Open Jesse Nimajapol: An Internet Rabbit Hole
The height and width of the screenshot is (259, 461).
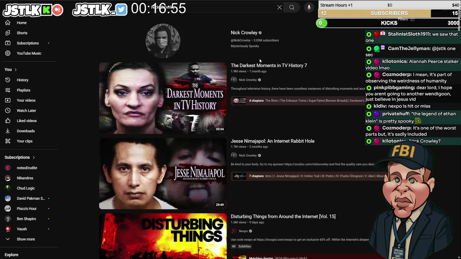pos(273,141)
